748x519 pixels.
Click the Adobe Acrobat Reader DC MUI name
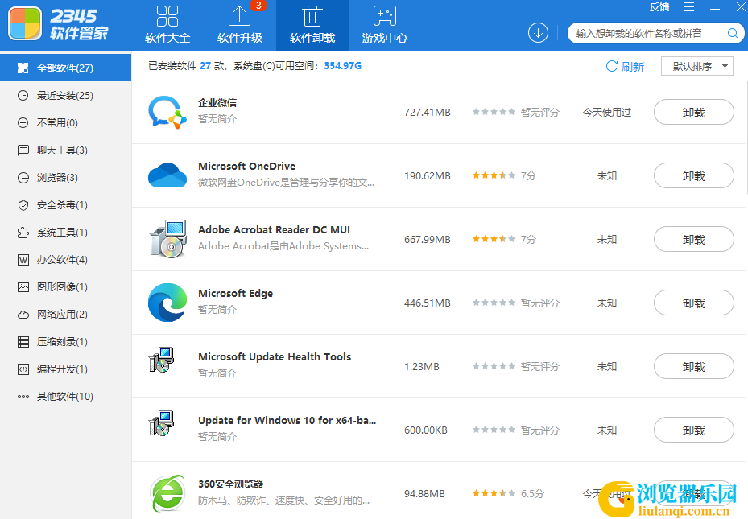(274, 229)
